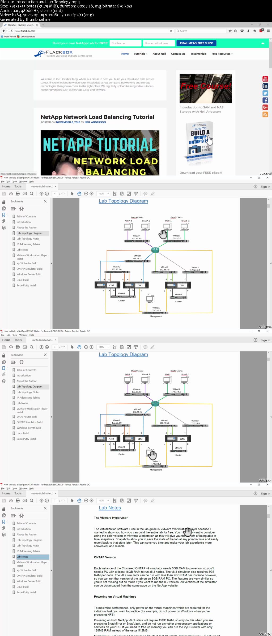This screenshot has width=272, height=636.
Task: Click envelope email icon in Lab Notes Acrobat window
Action: pos(25,501)
